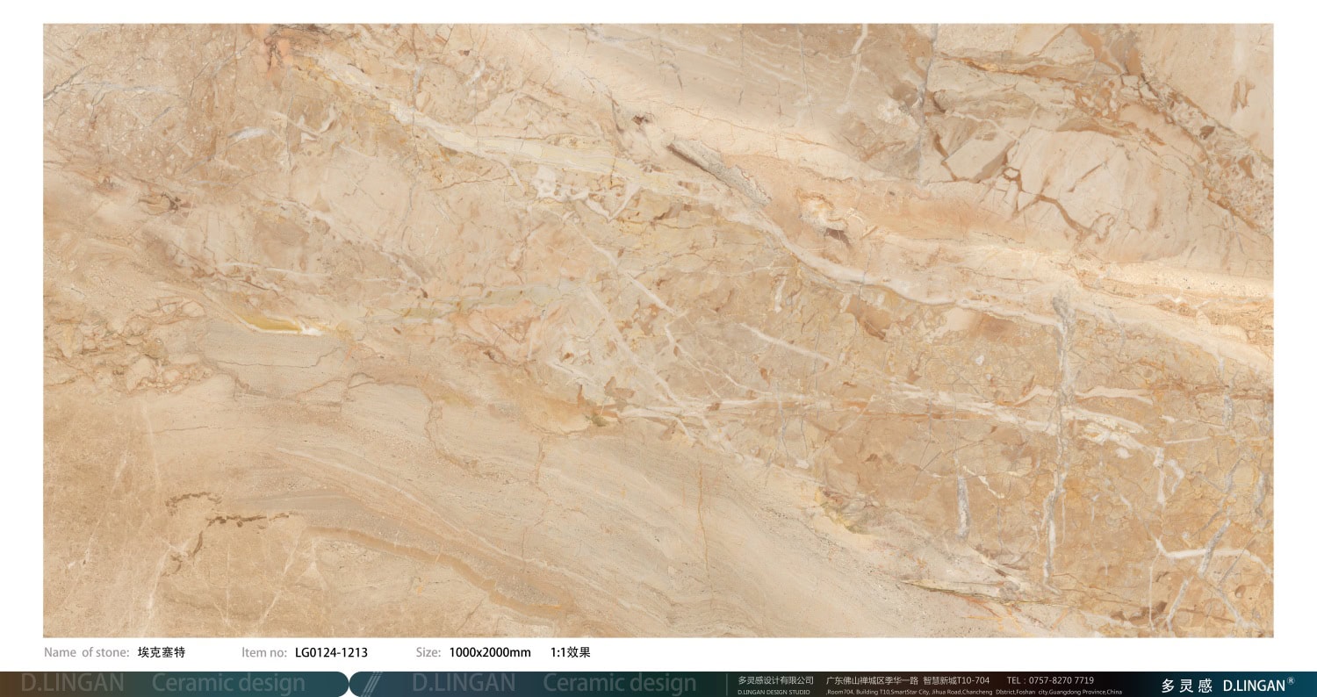Click the second D.LINGAN banner text
The width and height of the screenshot is (1317, 697).
pyautogui.click(x=464, y=683)
